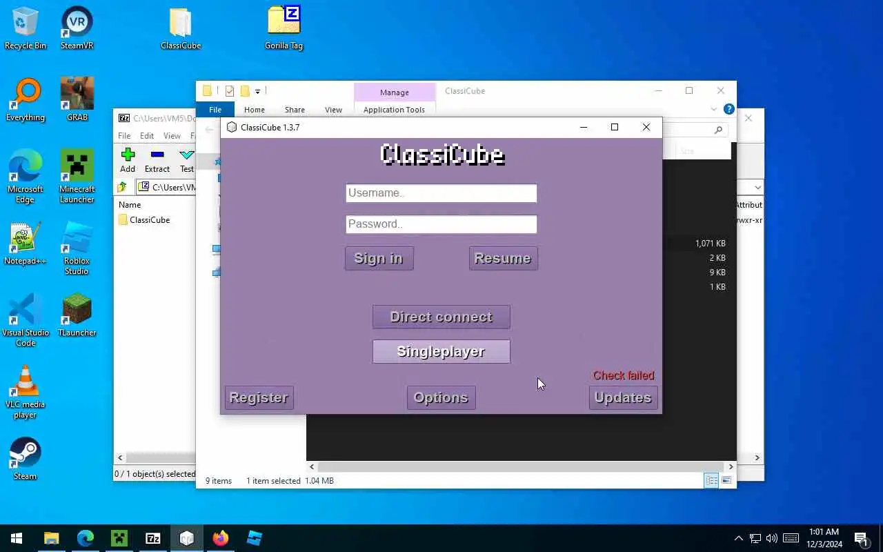Click the Sign in button
This screenshot has height=552, width=883.
(379, 258)
